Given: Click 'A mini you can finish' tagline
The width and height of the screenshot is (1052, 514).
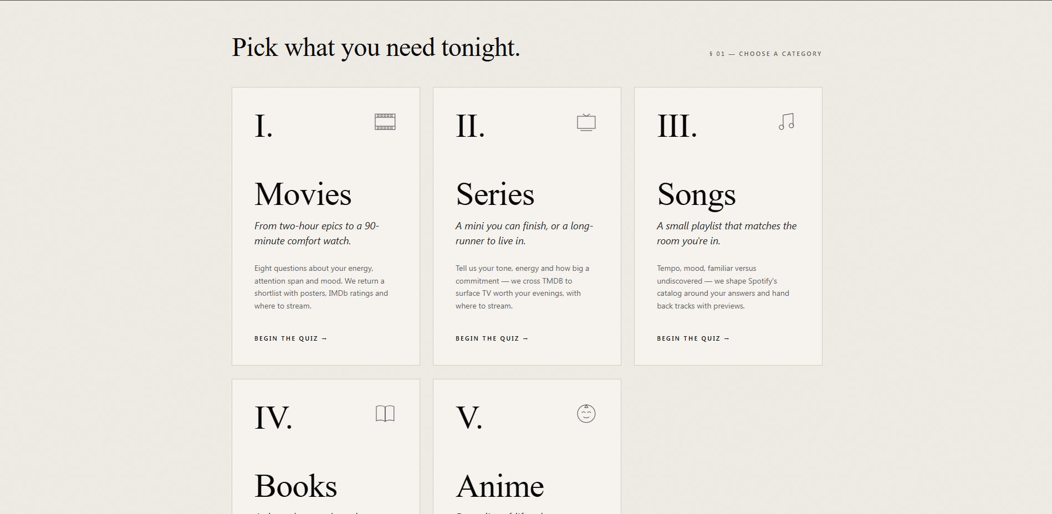Looking at the screenshot, I should [x=524, y=233].
